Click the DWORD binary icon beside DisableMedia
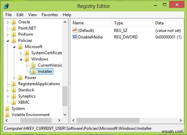187x135 pixels. (75, 37)
